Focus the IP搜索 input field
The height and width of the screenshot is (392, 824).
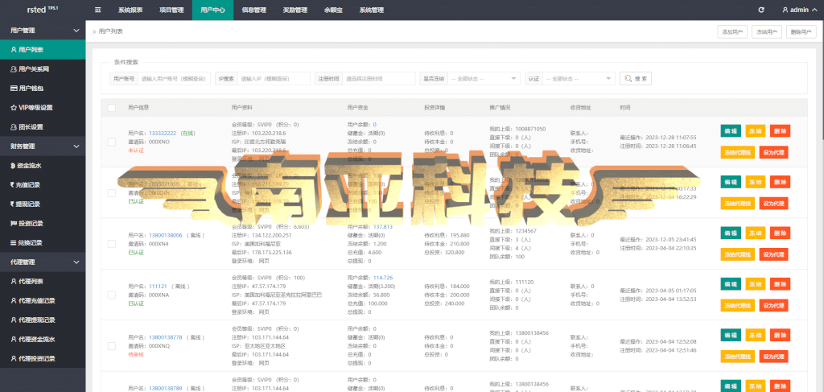[274, 78]
